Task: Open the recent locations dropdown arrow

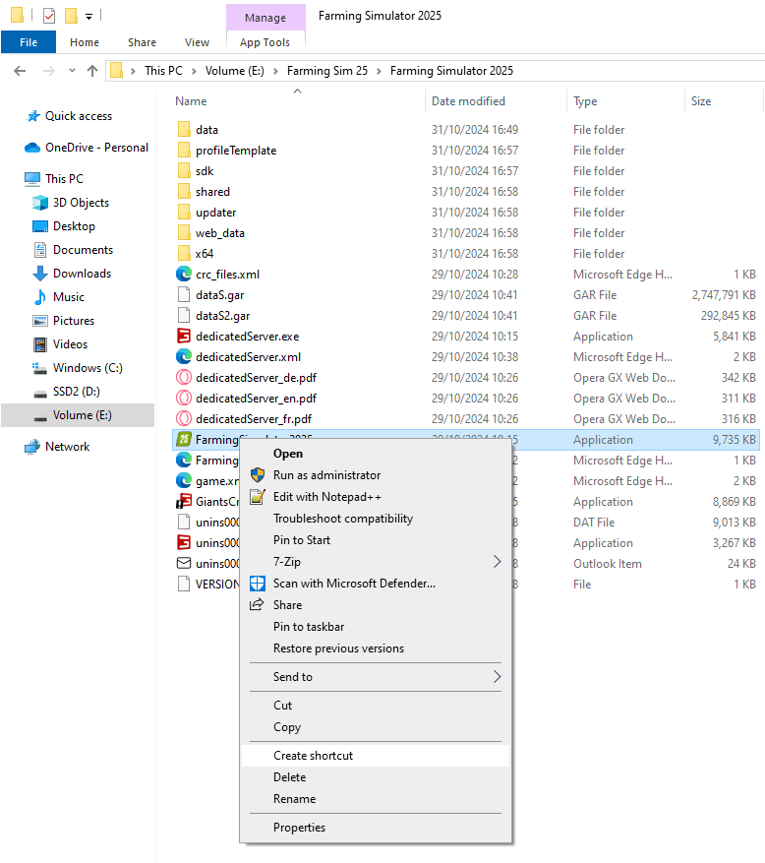Action: click(x=72, y=71)
